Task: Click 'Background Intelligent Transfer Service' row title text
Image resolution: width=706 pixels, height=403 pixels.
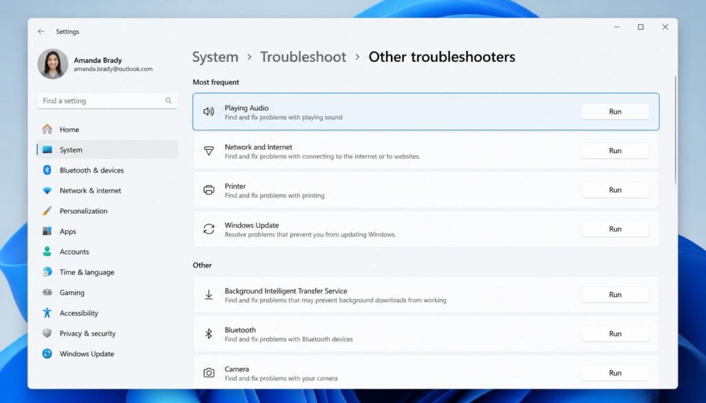Action: (286, 291)
